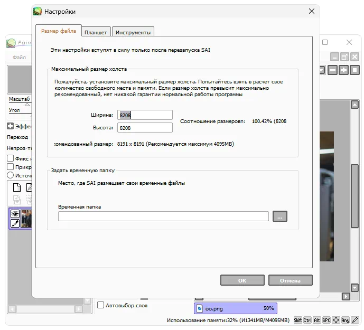364x330 pixels.
Task: Cancel with the Отмена button
Action: coord(290,280)
